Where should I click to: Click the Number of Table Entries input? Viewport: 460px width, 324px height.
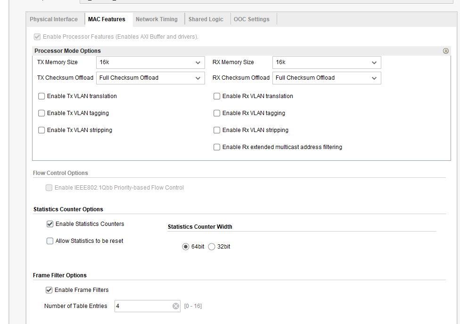[x=142, y=306]
